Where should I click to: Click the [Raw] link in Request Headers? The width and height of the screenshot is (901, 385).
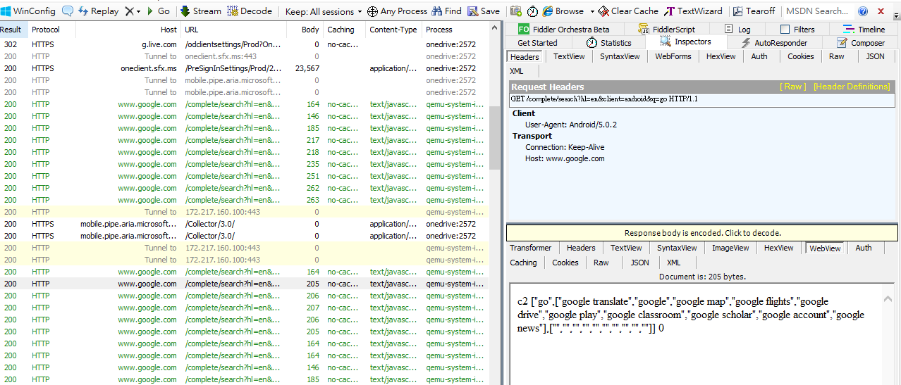coord(792,87)
